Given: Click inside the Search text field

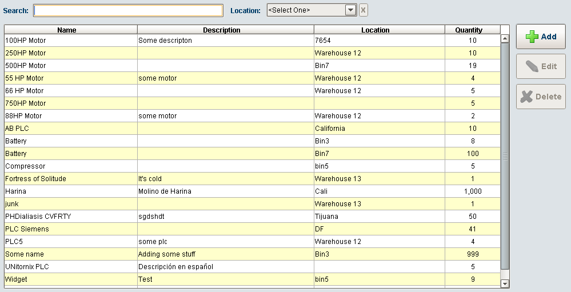Looking at the screenshot, I should pyautogui.click(x=128, y=10).
